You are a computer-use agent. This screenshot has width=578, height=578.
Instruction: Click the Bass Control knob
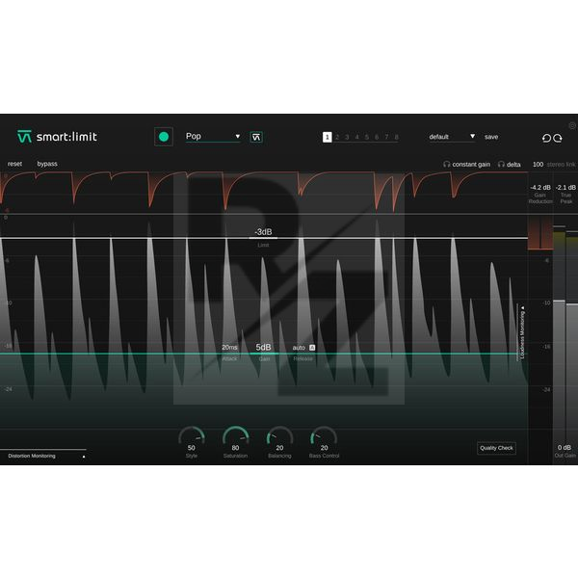tap(324, 436)
